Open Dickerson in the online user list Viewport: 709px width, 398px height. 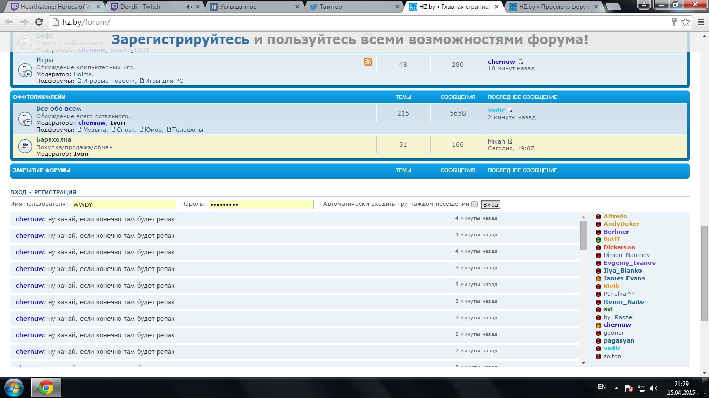pyautogui.click(x=619, y=247)
